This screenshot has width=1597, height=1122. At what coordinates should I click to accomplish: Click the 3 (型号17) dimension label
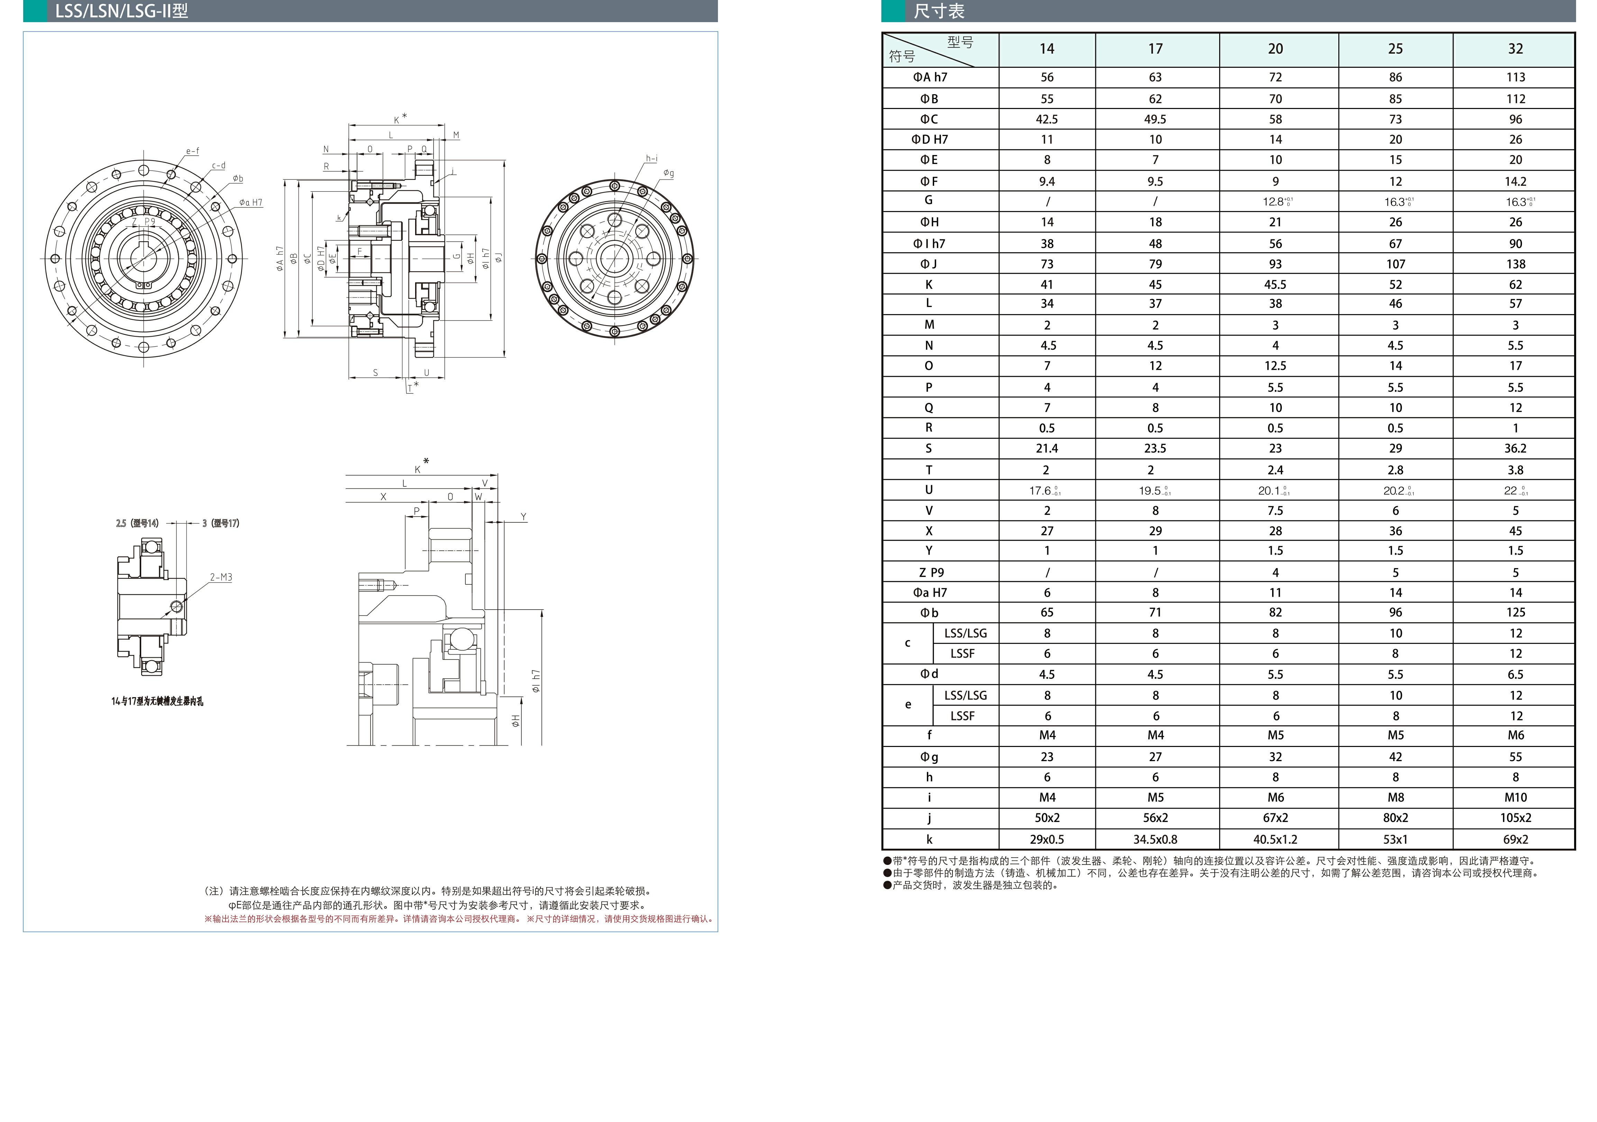click(x=220, y=523)
